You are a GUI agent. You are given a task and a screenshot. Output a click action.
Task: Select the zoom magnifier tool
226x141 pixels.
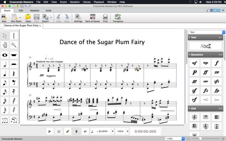point(14,45)
